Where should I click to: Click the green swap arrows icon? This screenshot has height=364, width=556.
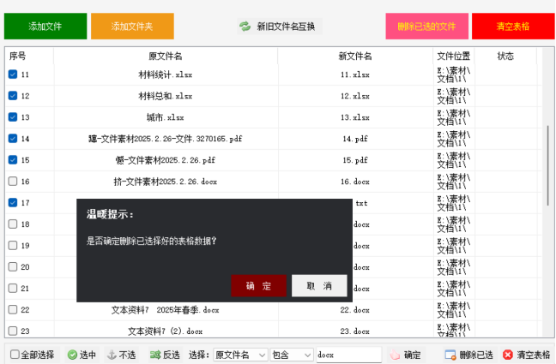click(x=245, y=27)
